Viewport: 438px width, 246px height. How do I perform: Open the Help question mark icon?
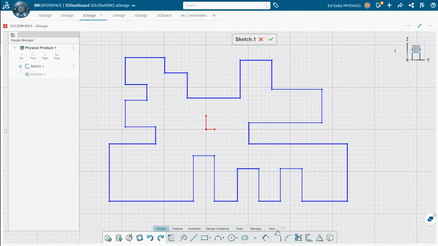click(x=432, y=5)
